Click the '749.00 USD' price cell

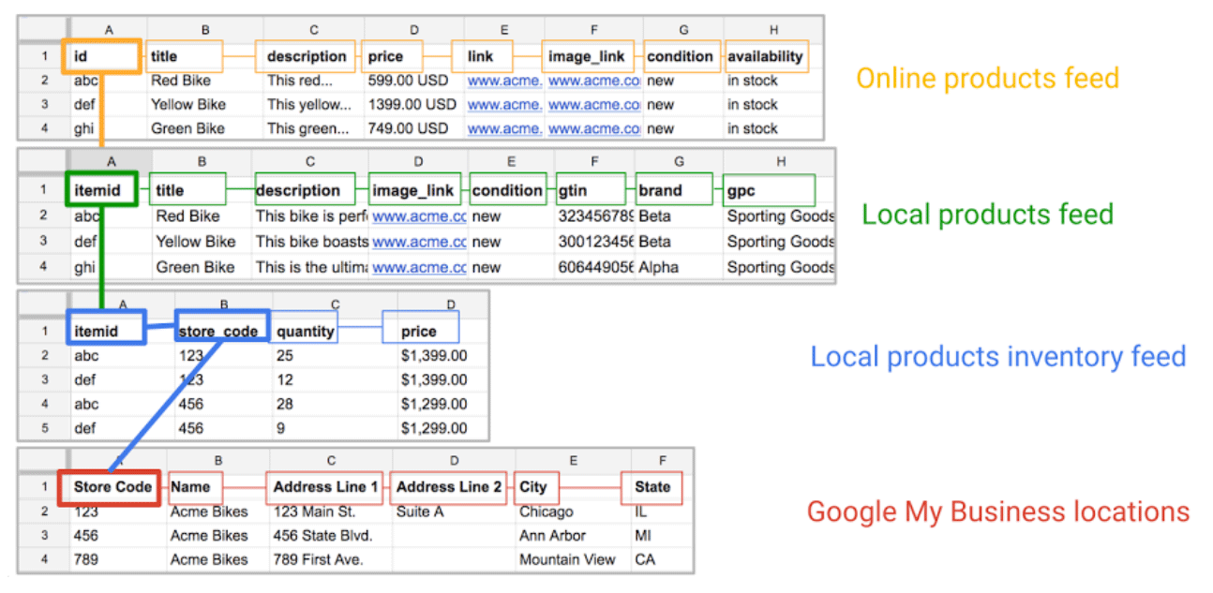point(408,128)
